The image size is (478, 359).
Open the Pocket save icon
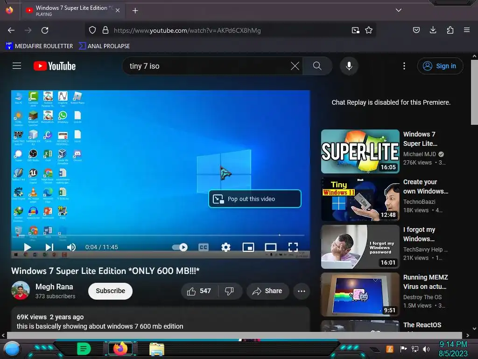pyautogui.click(x=416, y=30)
